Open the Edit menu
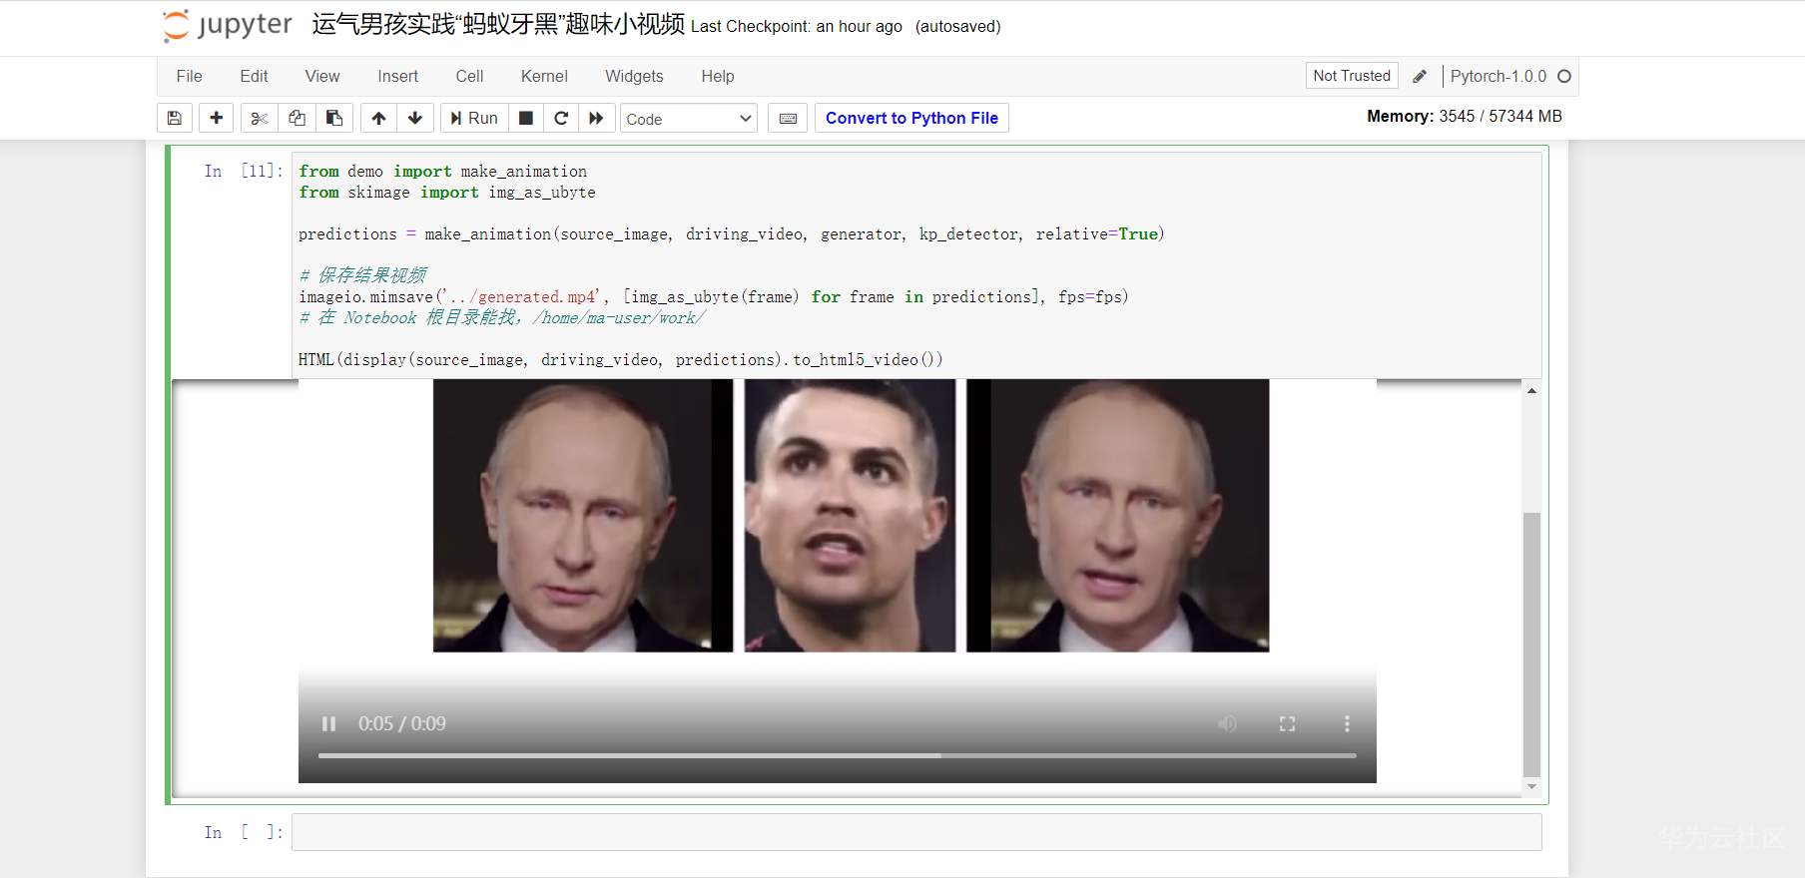This screenshot has height=878, width=1805. [x=254, y=76]
